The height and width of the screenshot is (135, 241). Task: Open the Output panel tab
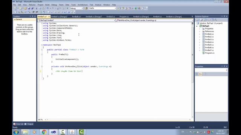point(29,124)
